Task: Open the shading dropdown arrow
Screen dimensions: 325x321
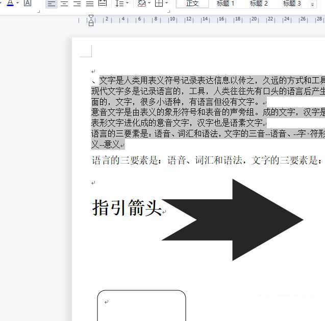Action: click(x=149, y=3)
